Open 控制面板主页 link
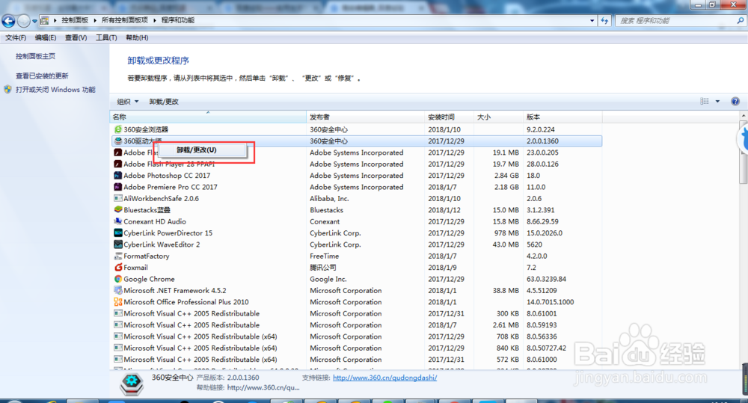Viewport: 748px width, 403px height. point(35,56)
